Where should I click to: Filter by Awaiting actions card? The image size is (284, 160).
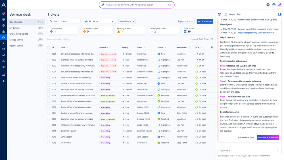click(130, 30)
